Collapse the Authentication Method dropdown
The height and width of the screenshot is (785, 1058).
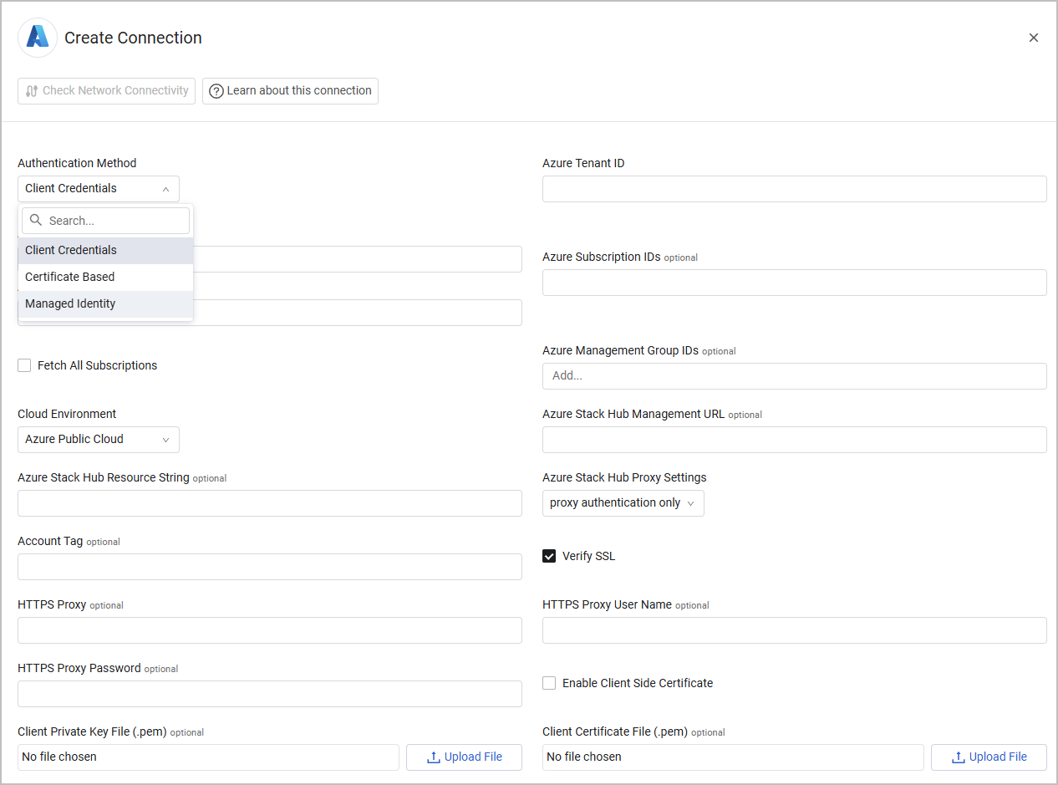click(x=99, y=189)
